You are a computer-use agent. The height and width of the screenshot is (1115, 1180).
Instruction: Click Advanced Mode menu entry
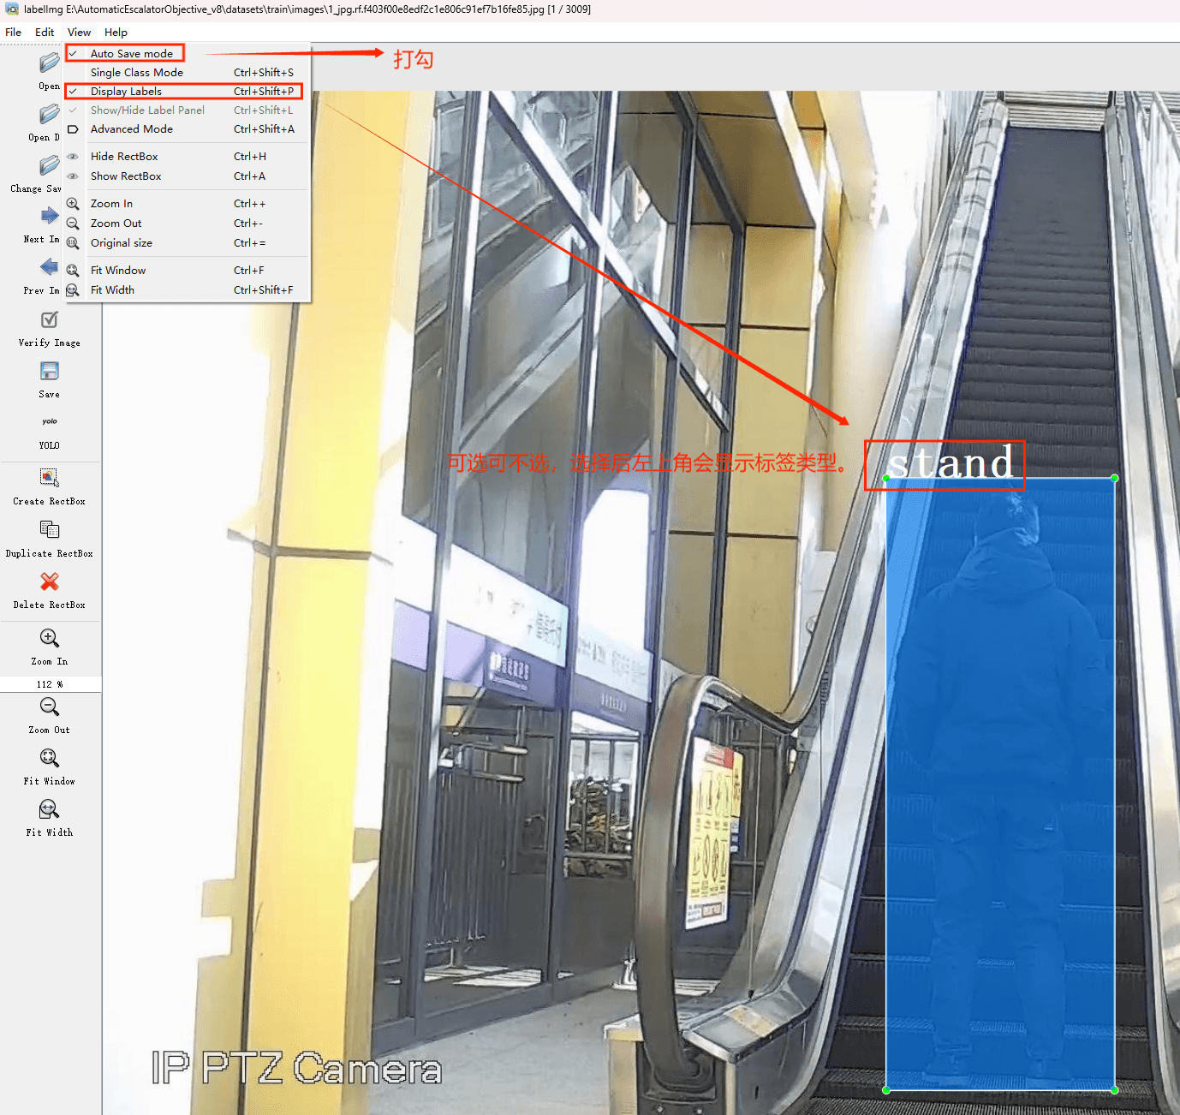(132, 129)
